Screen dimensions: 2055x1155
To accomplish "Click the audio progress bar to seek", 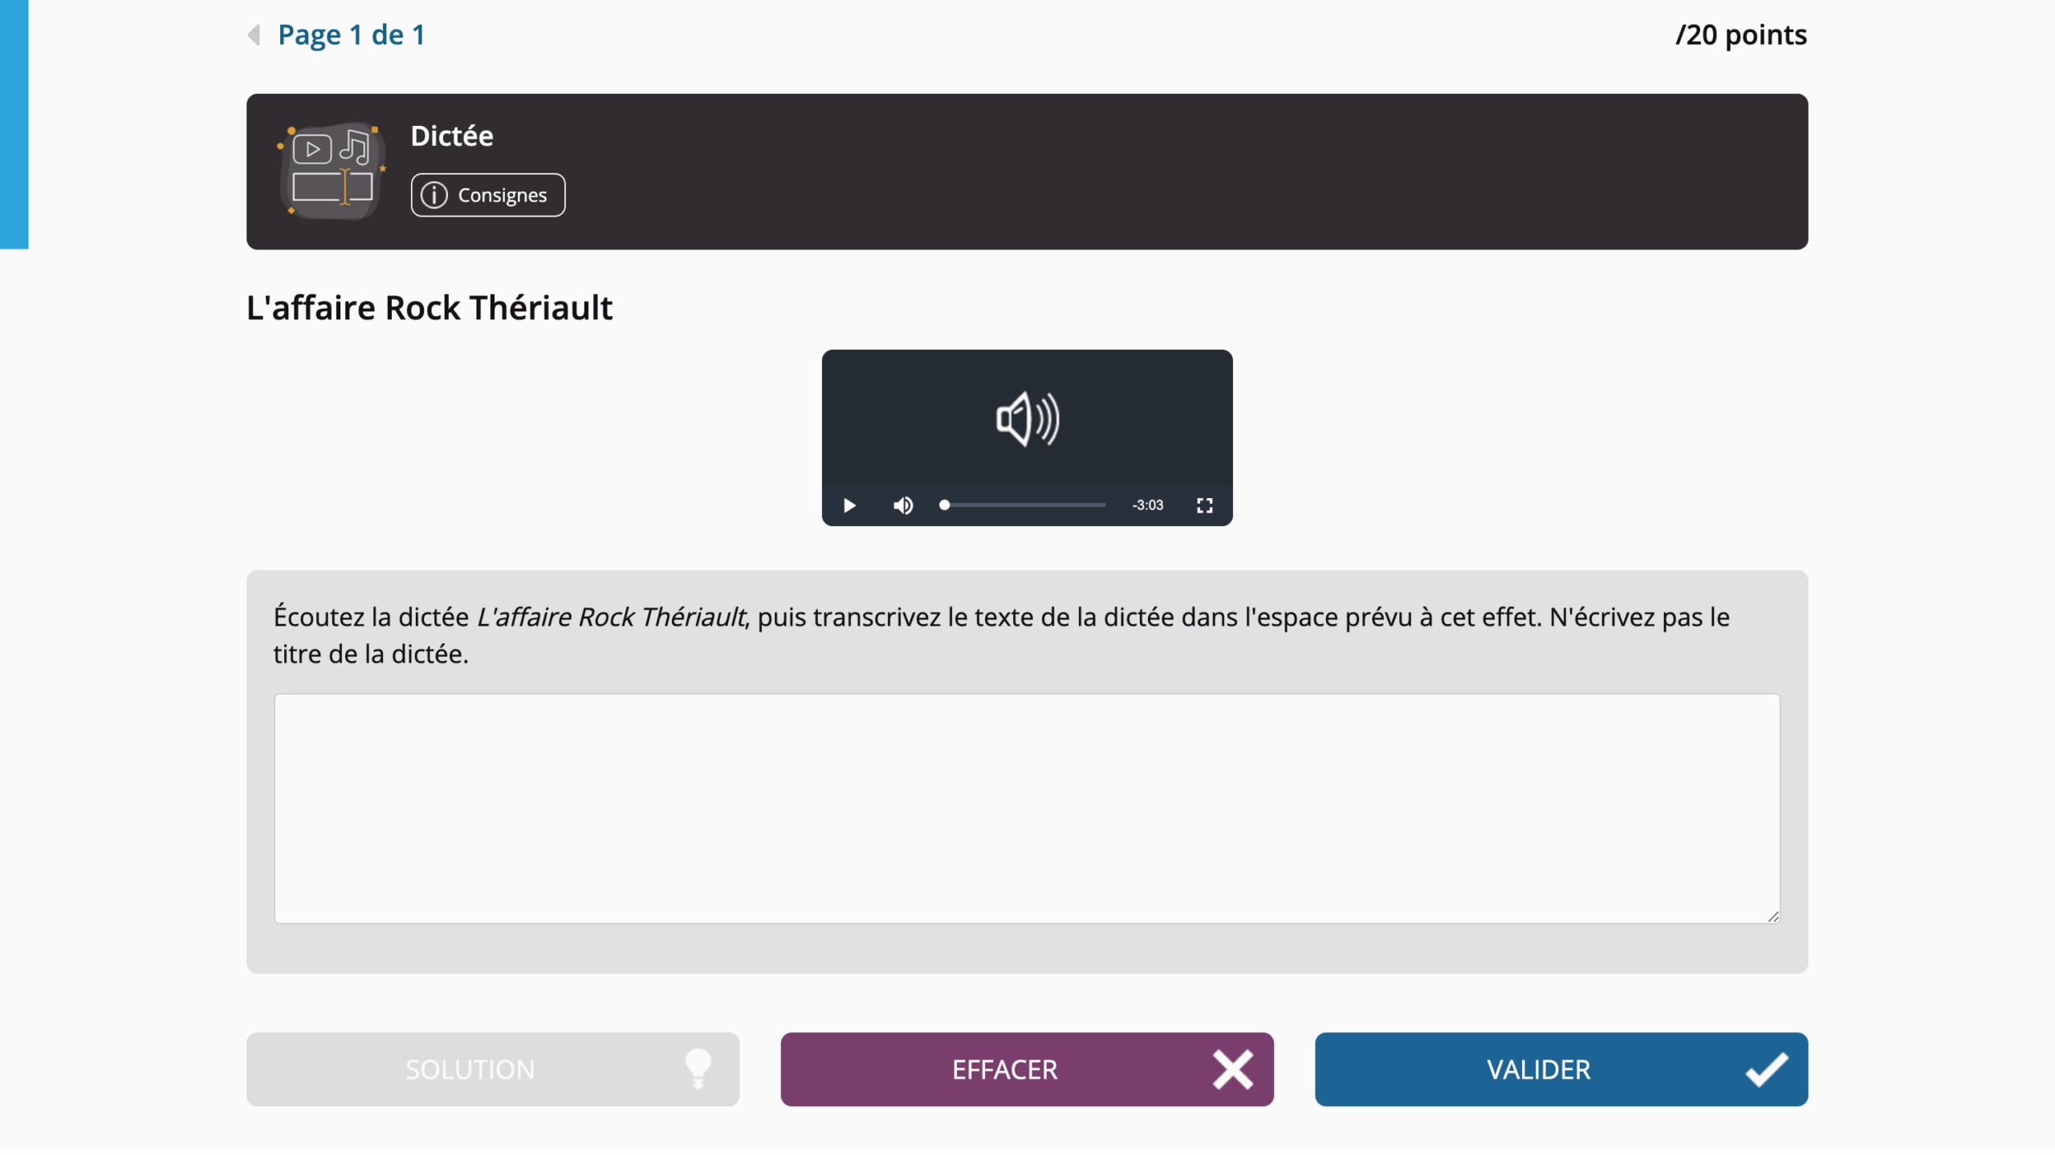I will click(x=1023, y=505).
